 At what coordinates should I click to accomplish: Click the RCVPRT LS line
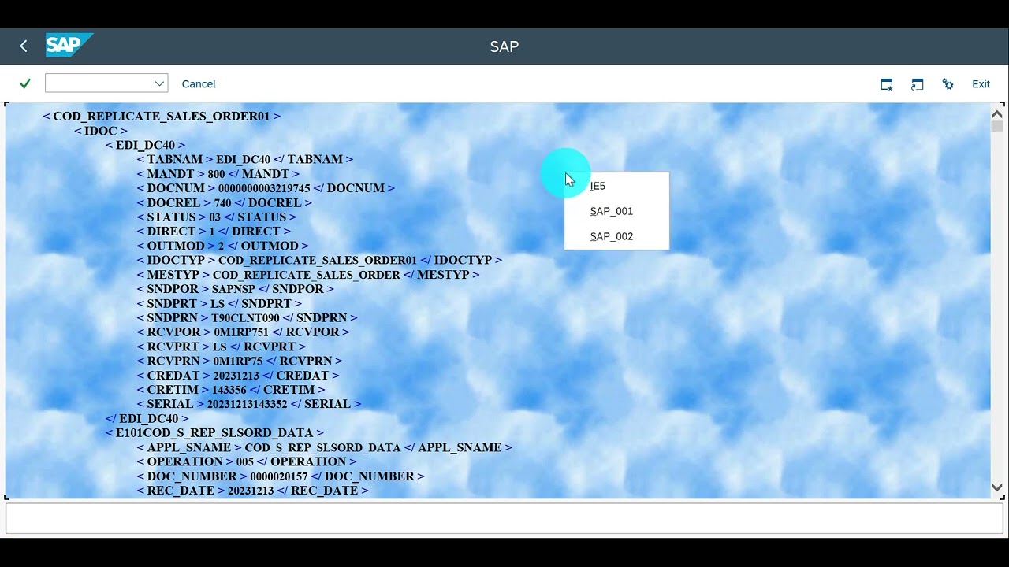221,346
